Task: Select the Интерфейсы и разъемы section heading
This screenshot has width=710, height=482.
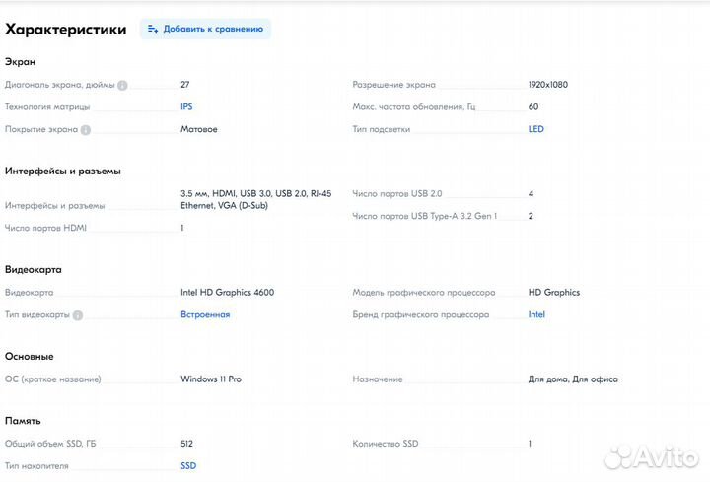Action: 63,171
